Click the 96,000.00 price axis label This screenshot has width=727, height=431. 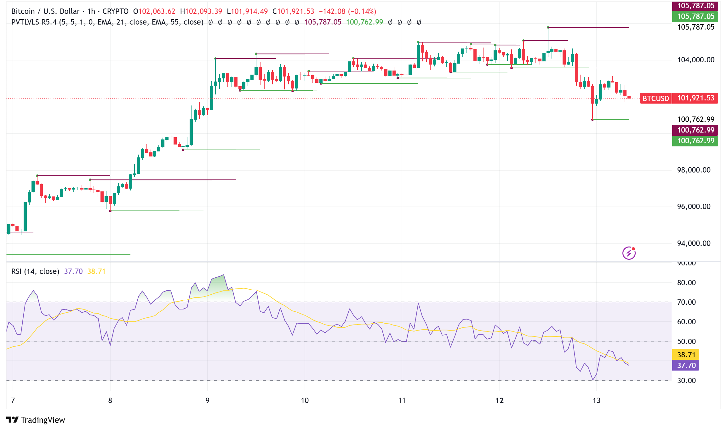pyautogui.click(x=694, y=207)
